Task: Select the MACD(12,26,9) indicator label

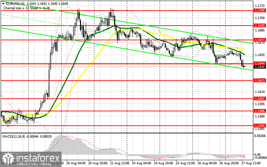Action: pos(14,137)
